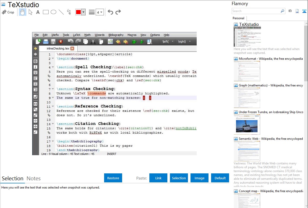Click the INSERT status bar indicator
308x208 pixels.
point(112,154)
